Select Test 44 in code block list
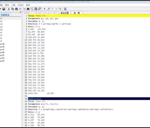 pyautogui.click(x=2, y=44)
